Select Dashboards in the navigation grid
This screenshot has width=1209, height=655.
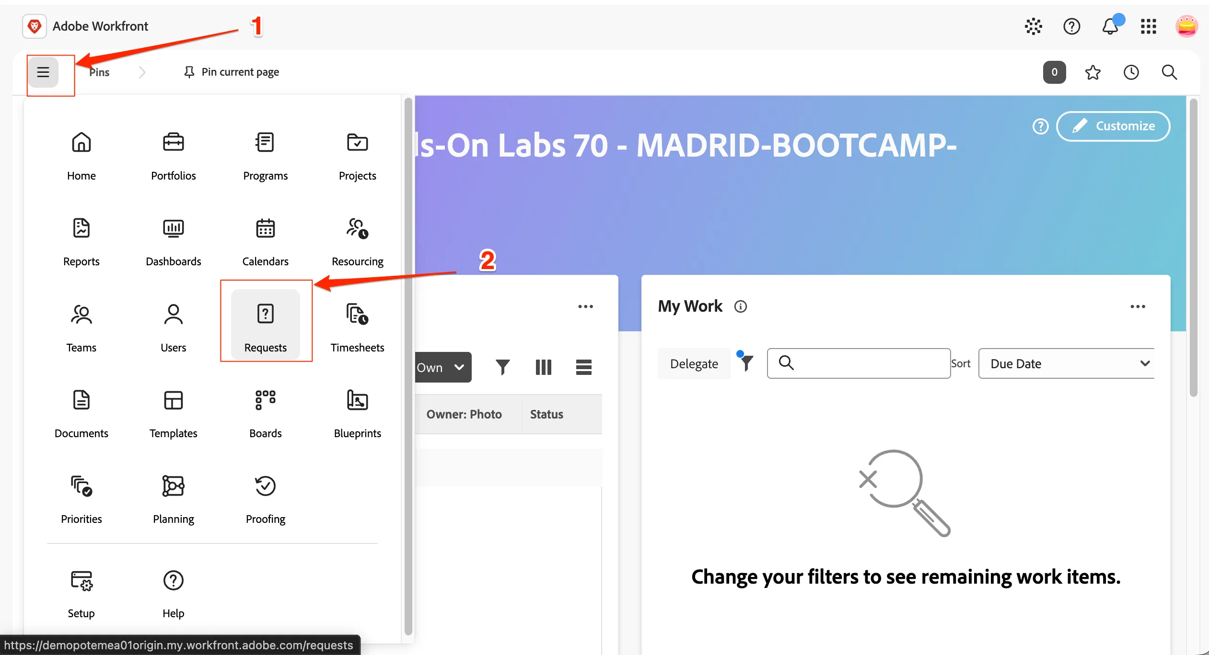173,242
